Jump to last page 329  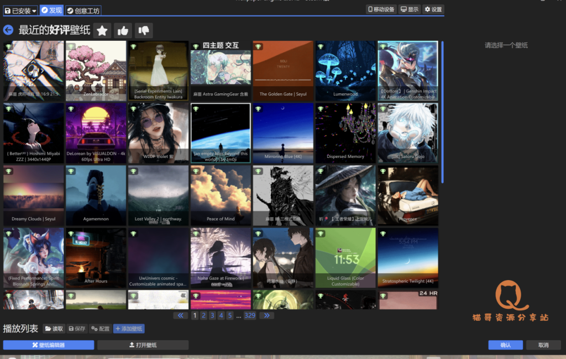tap(250, 316)
